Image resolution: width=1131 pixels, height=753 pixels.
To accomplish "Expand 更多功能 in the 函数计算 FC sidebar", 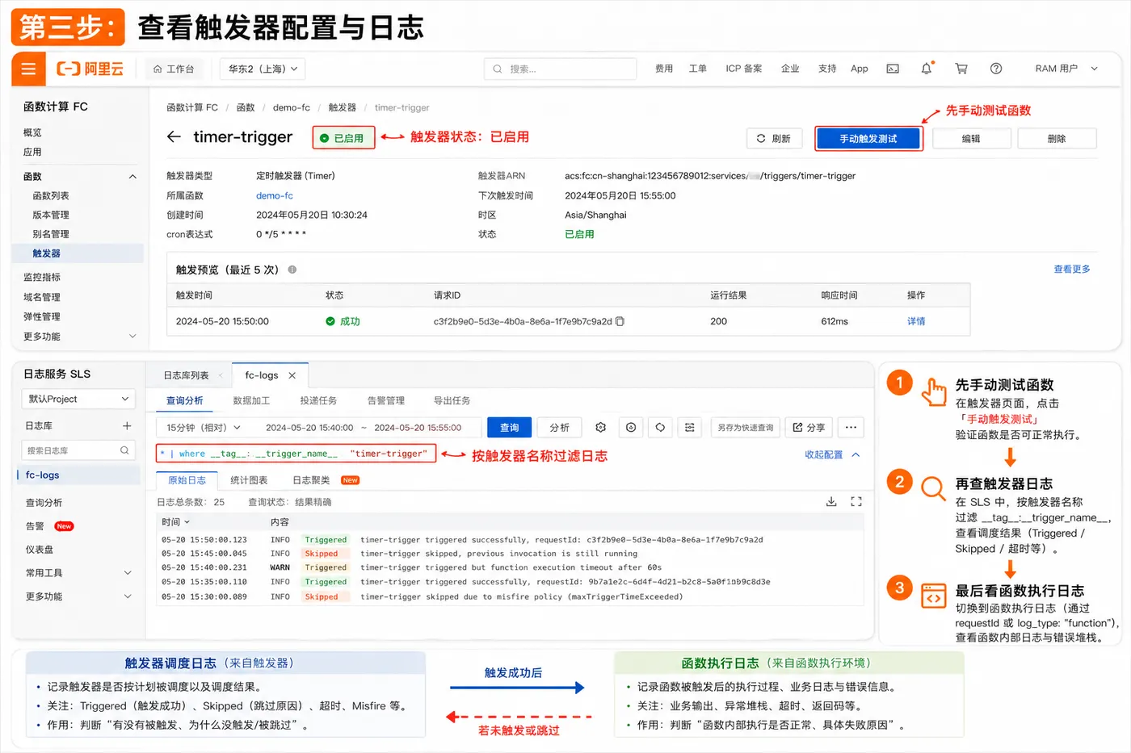I will tap(132, 337).
